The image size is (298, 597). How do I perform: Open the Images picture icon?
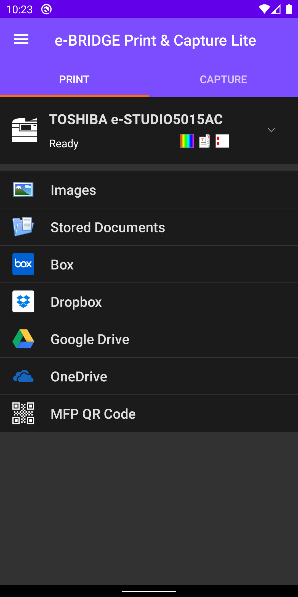[x=23, y=190]
